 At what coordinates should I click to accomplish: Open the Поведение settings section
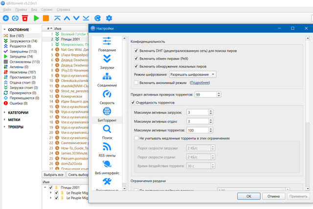pos(107,44)
